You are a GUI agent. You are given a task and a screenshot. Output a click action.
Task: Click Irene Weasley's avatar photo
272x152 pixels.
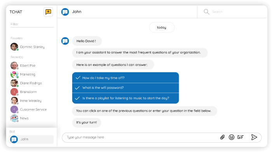click(x=14, y=100)
